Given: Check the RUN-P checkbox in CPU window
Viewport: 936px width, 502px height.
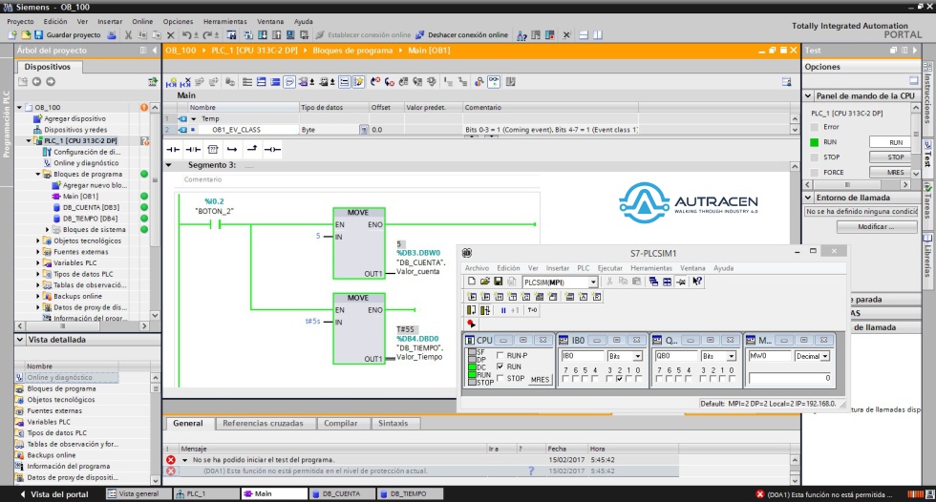Looking at the screenshot, I should pos(500,355).
